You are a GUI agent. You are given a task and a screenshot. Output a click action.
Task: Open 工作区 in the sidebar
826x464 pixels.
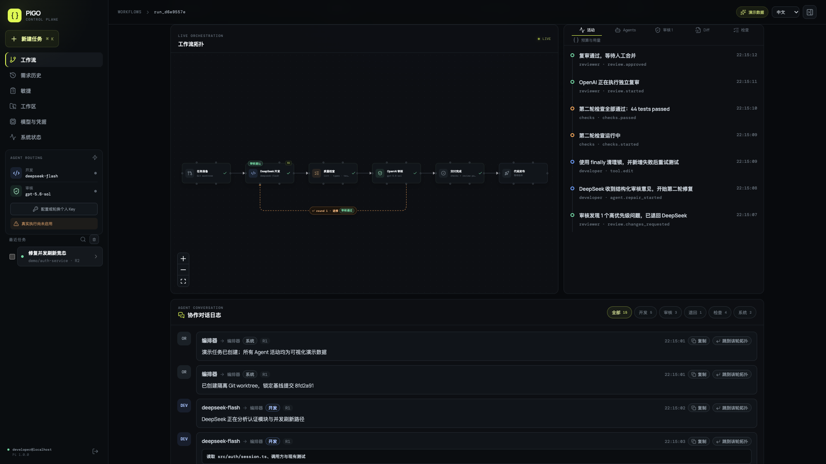54,106
